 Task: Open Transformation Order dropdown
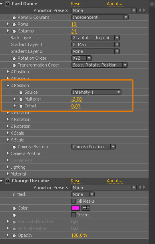pos(99,65)
